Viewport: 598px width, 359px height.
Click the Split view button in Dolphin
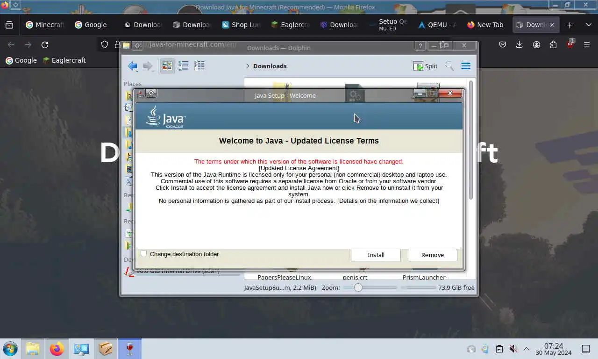pos(425,66)
